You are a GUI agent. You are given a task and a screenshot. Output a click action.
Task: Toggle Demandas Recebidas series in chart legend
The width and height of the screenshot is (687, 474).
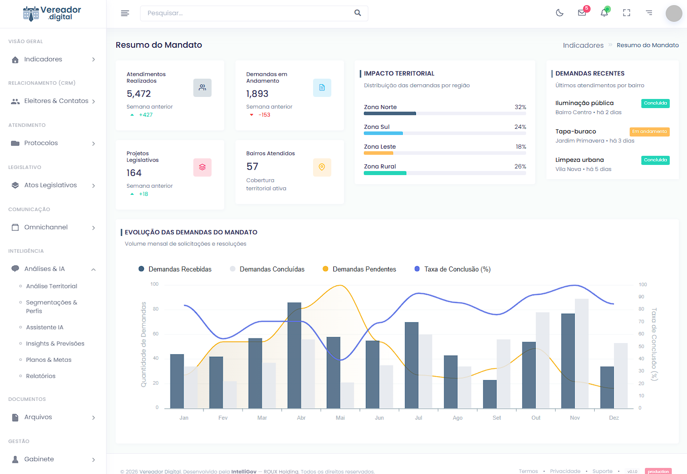[x=175, y=269]
